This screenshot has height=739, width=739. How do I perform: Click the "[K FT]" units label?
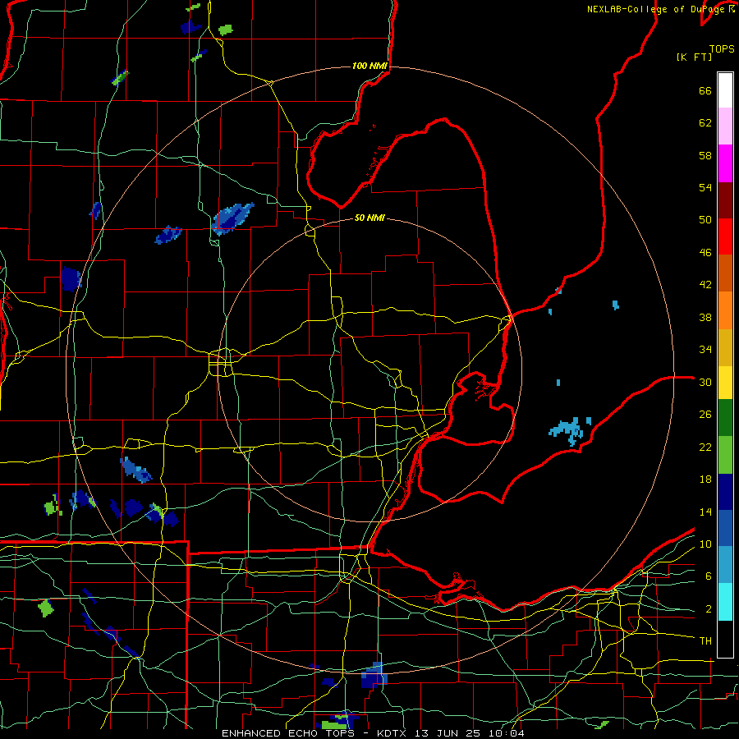pos(694,57)
